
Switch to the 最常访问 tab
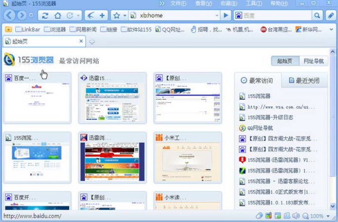[257, 81]
